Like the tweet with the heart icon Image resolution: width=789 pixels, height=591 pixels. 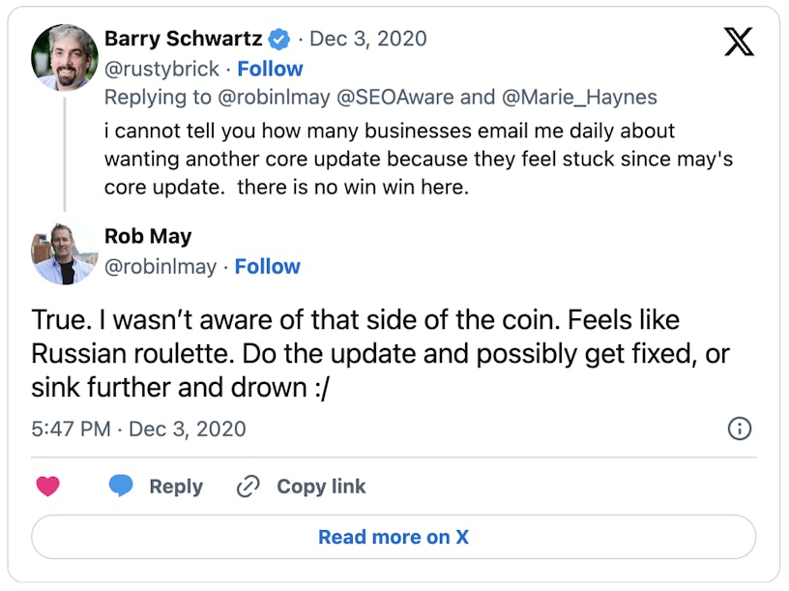point(47,487)
